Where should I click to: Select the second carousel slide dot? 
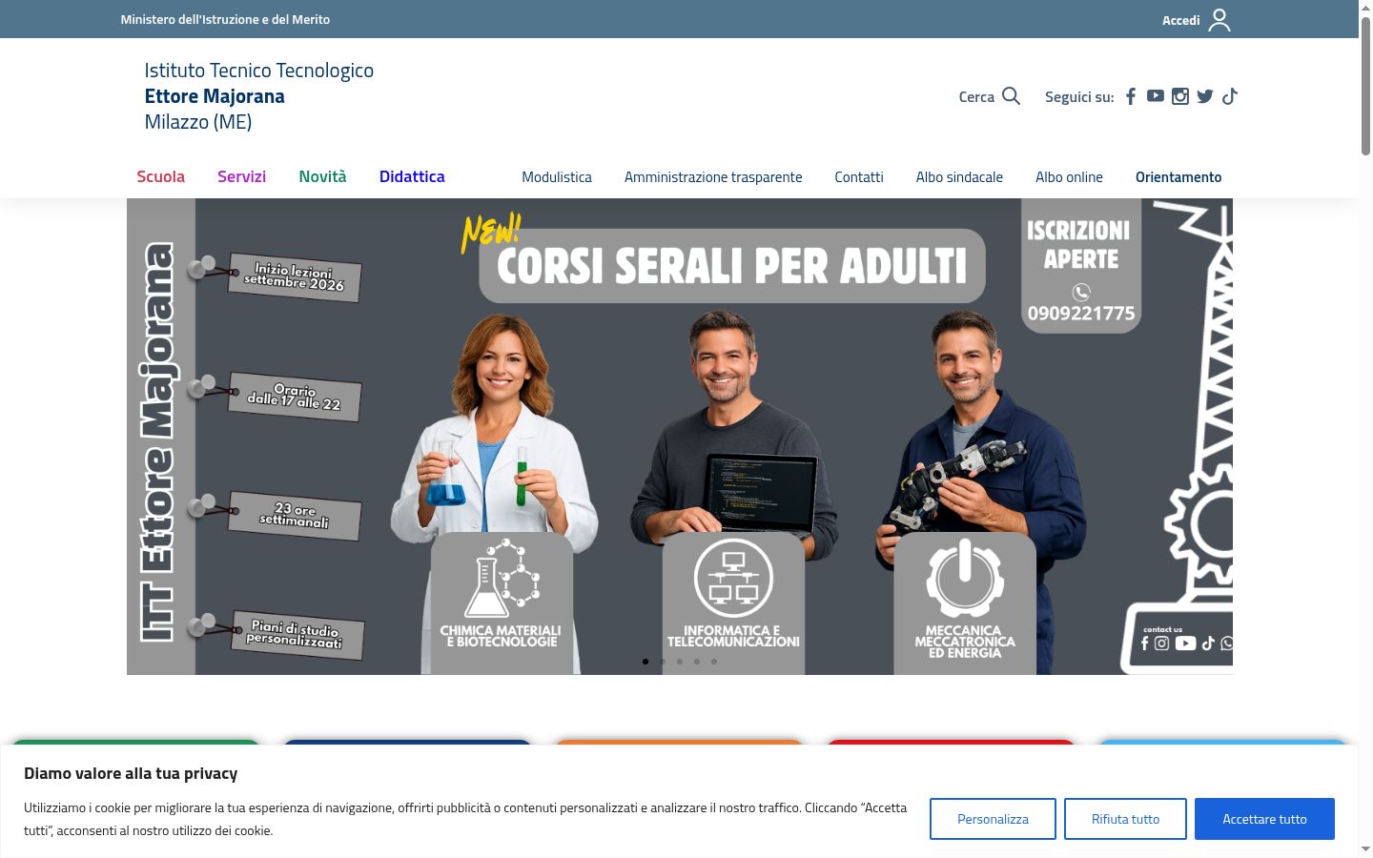coord(663,662)
